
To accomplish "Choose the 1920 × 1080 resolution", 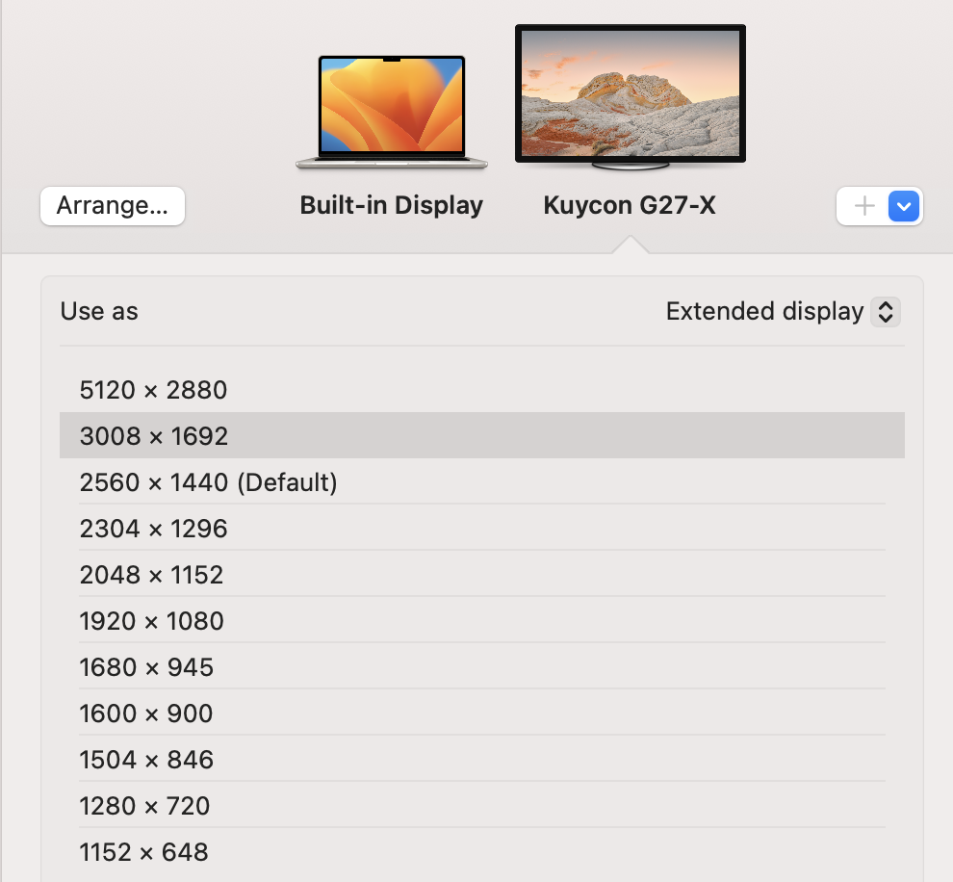I will point(482,620).
